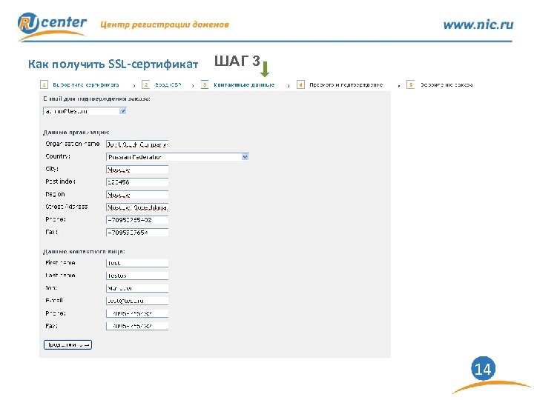Go to step 2 CSR input tab

(x=168, y=84)
